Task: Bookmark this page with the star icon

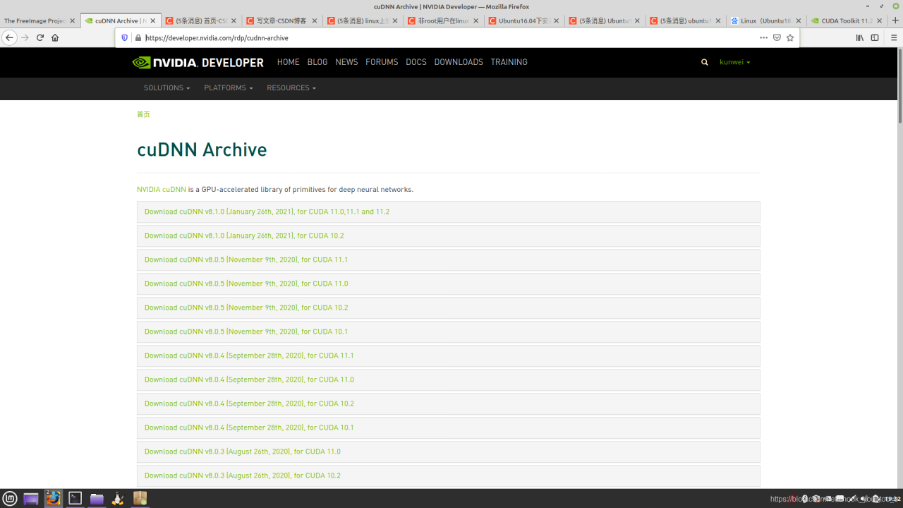Action: 790,37
